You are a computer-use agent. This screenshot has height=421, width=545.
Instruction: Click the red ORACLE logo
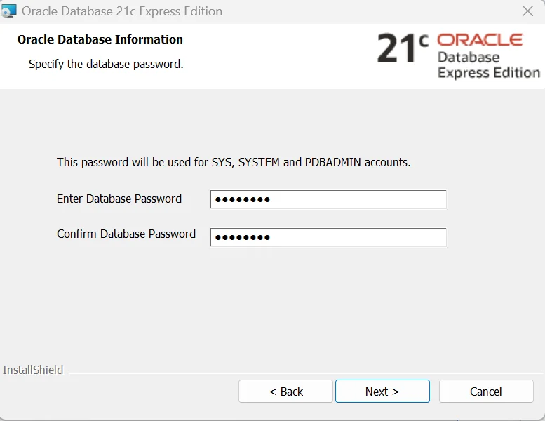pyautogui.click(x=480, y=39)
